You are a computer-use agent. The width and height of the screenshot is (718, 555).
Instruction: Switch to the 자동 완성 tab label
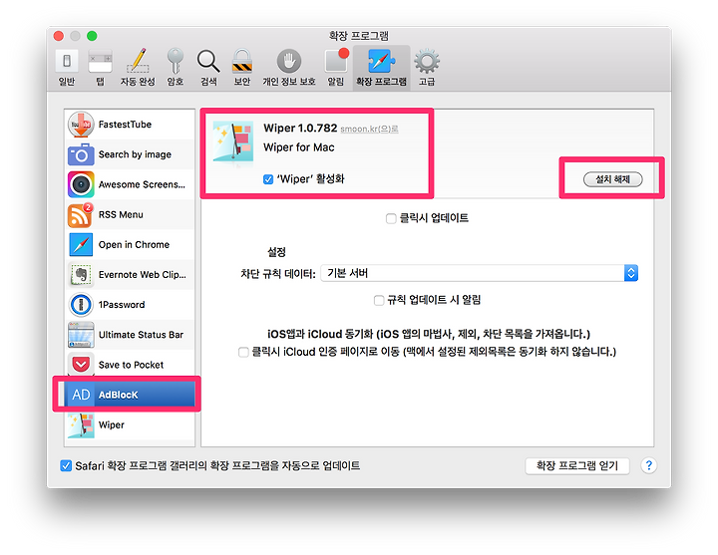point(138,82)
